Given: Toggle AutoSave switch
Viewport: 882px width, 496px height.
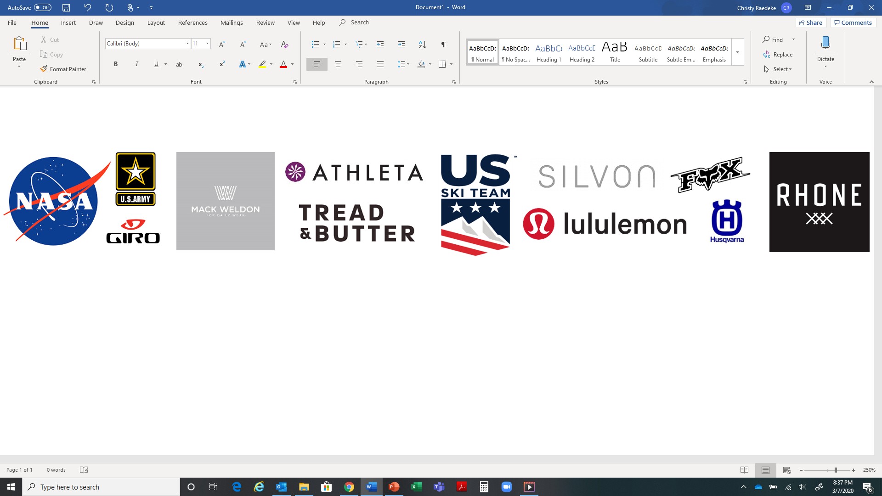Looking at the screenshot, I should click(43, 7).
